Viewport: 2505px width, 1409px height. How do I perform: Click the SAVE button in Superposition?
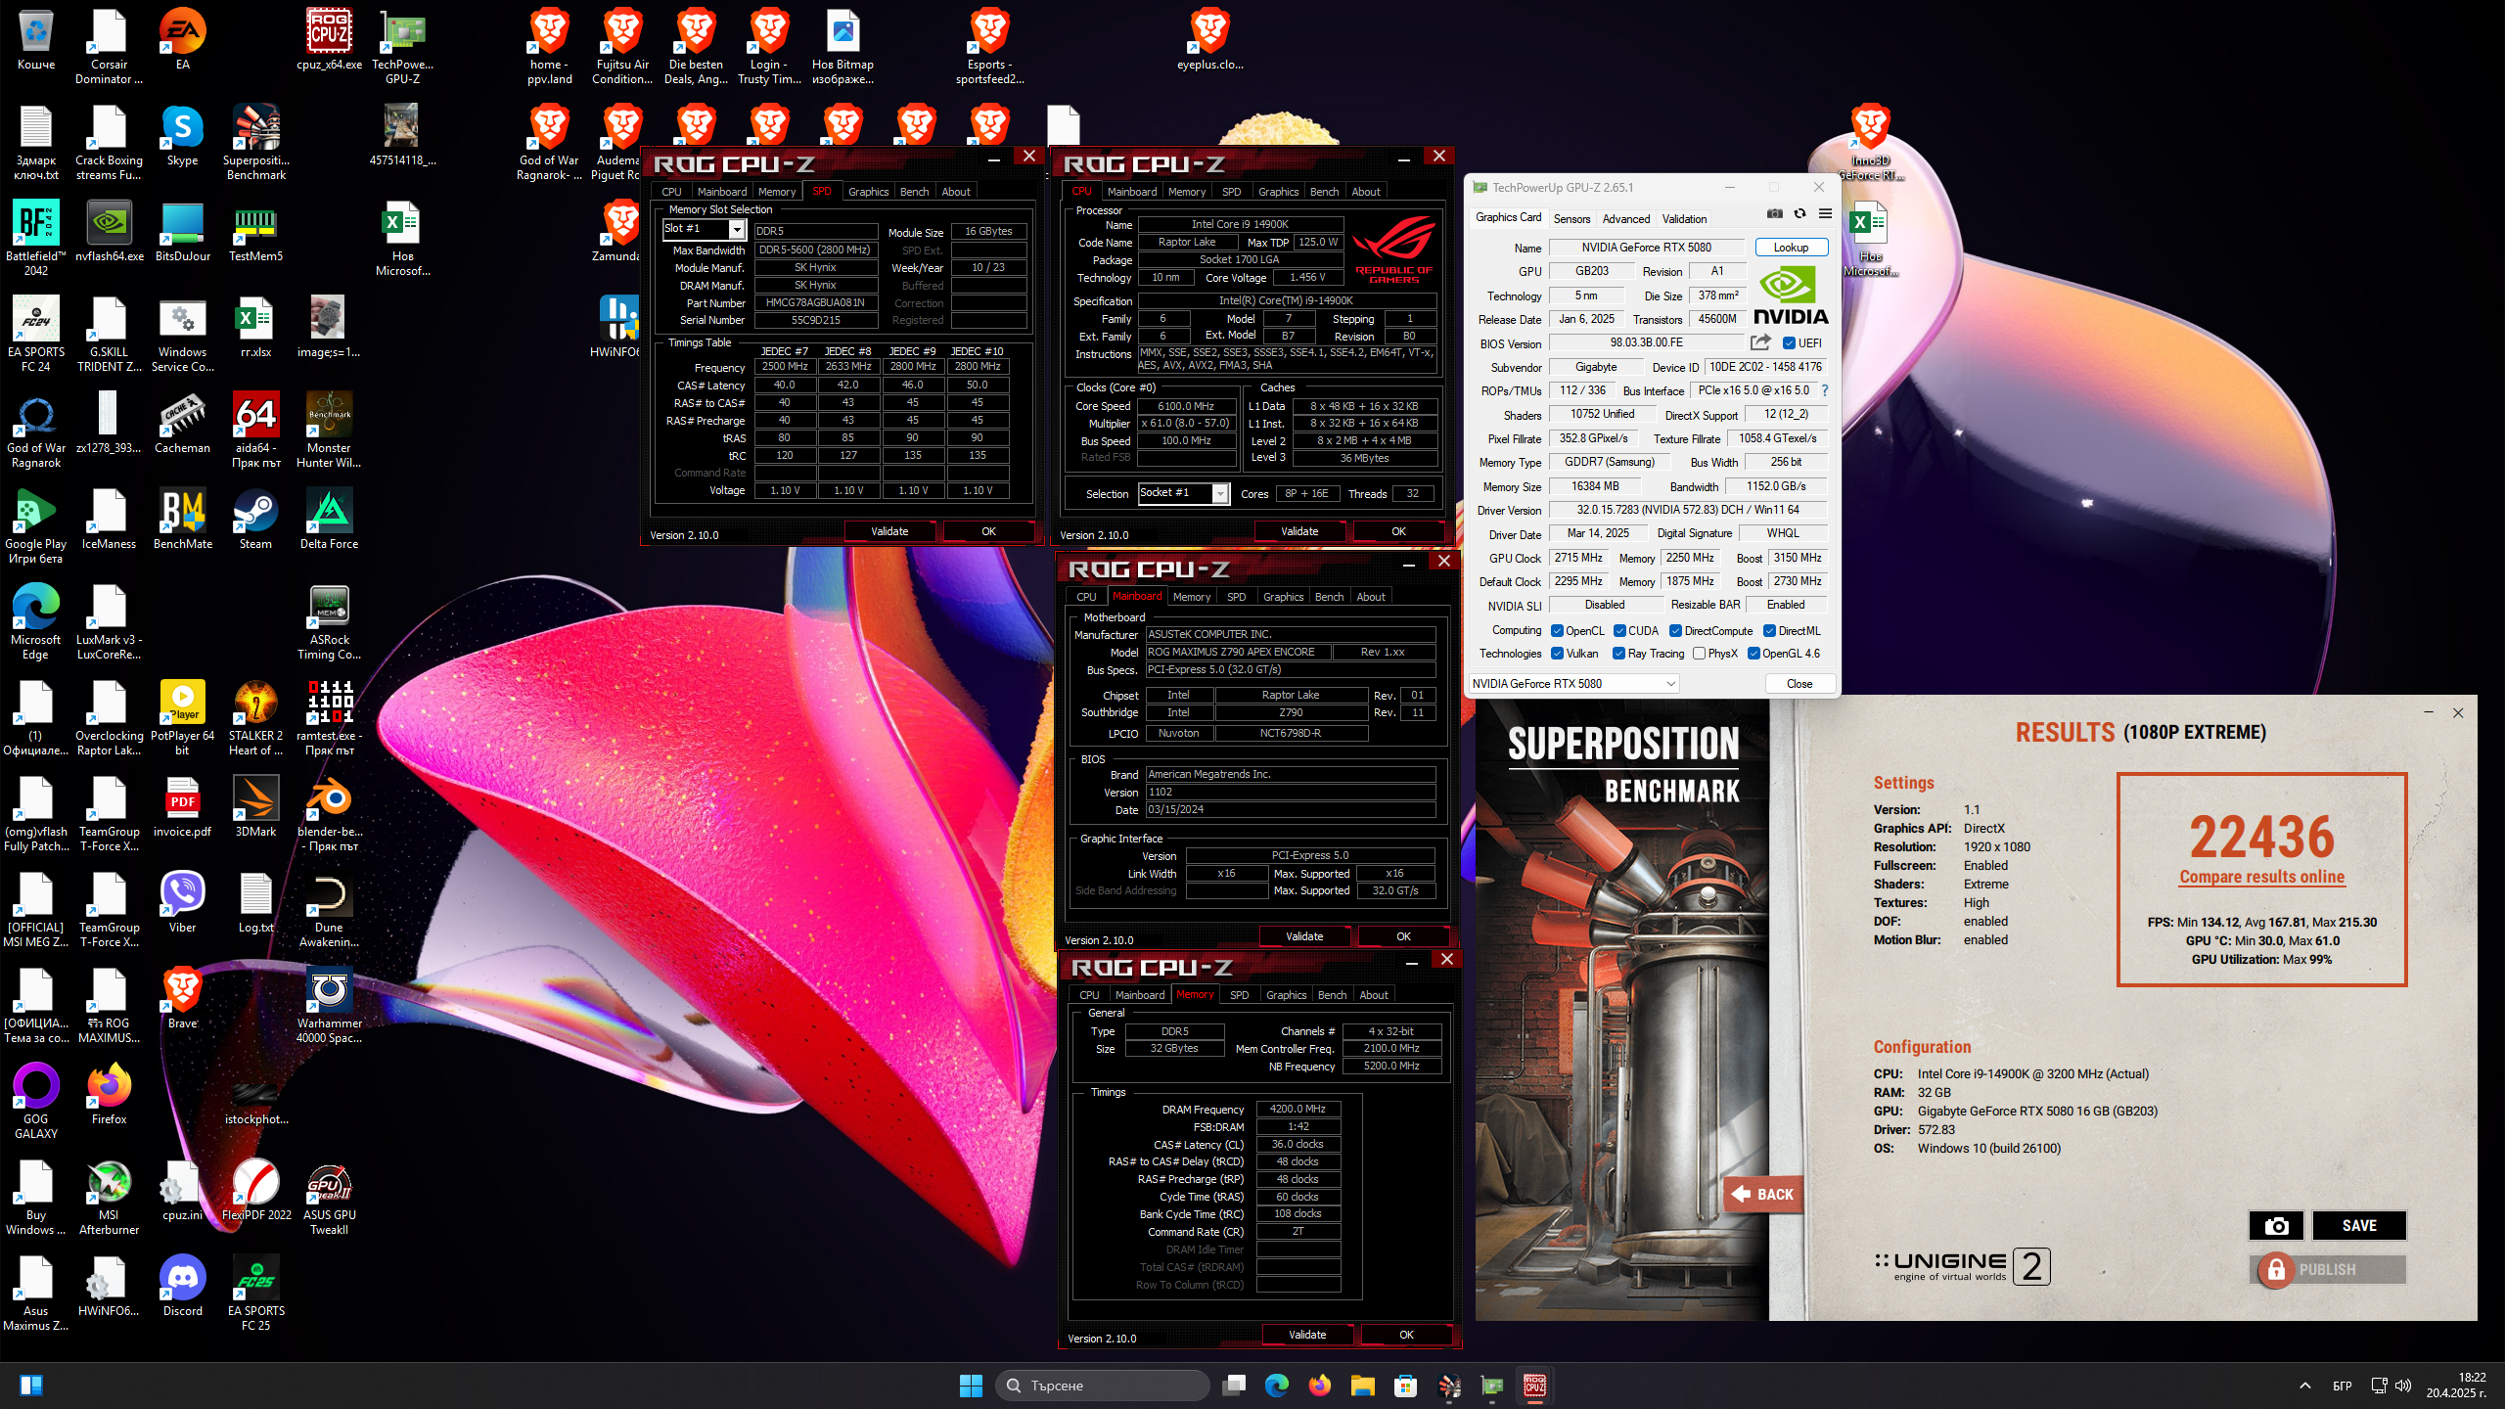[2359, 1225]
